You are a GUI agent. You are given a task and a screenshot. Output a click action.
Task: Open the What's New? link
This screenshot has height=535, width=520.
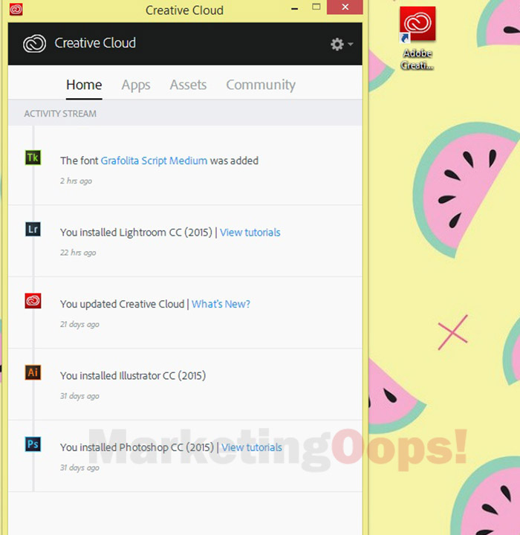[x=221, y=304]
